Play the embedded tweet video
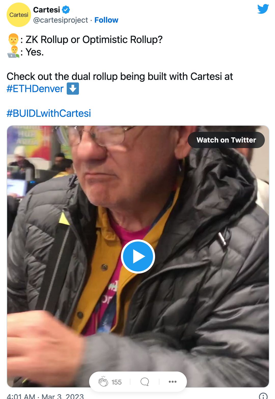Viewport: 275px width, 399px height. point(138,256)
